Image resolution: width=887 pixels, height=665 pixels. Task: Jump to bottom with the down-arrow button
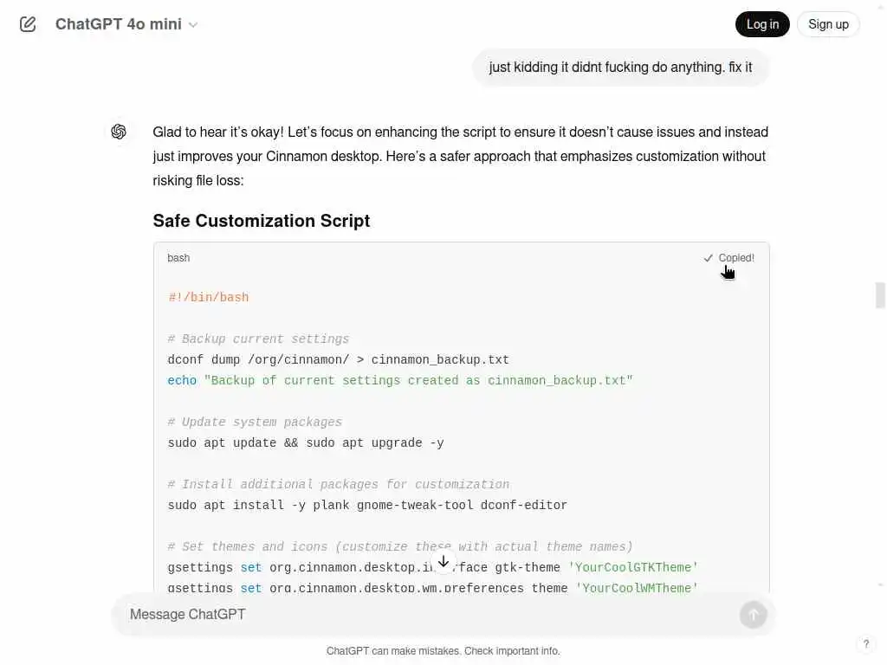(x=443, y=562)
